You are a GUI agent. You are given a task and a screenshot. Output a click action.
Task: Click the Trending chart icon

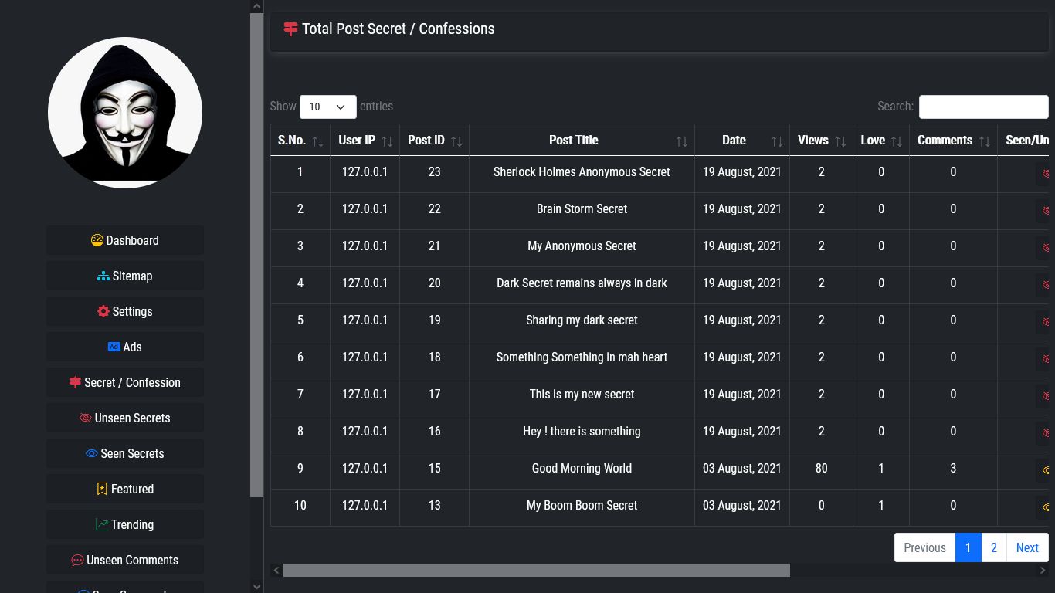[x=101, y=524]
